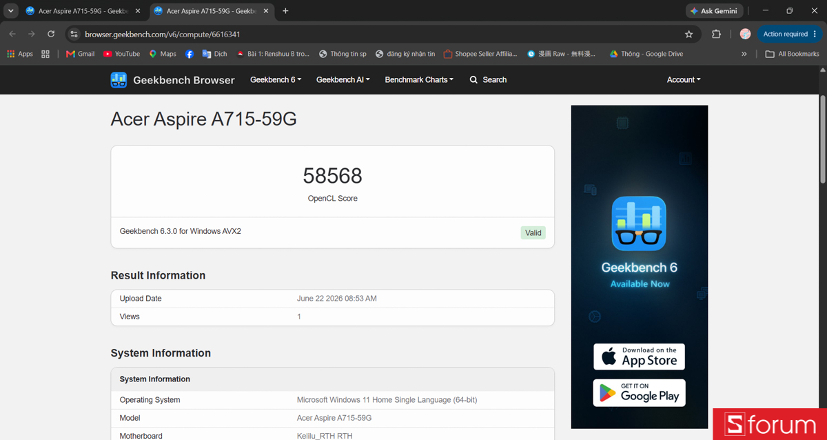Click the Microsoft Windows 11 Home value
The height and width of the screenshot is (440, 827).
[387, 400]
